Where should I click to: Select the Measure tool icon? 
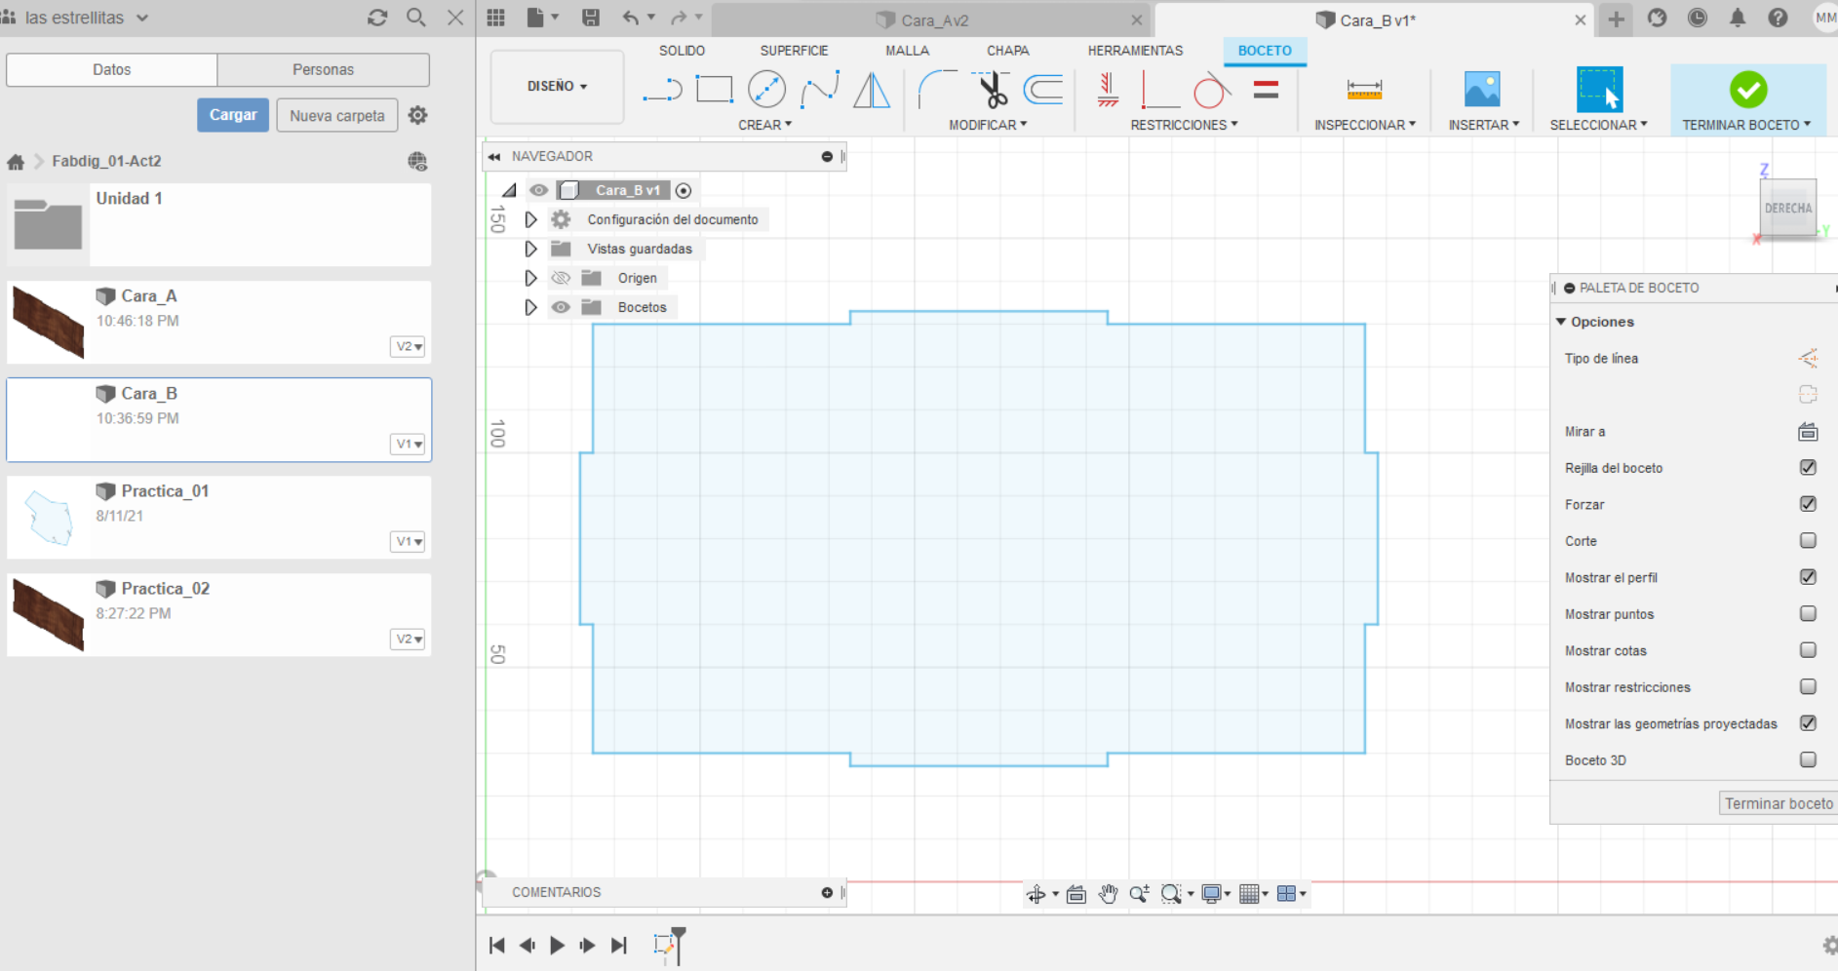coord(1364,90)
